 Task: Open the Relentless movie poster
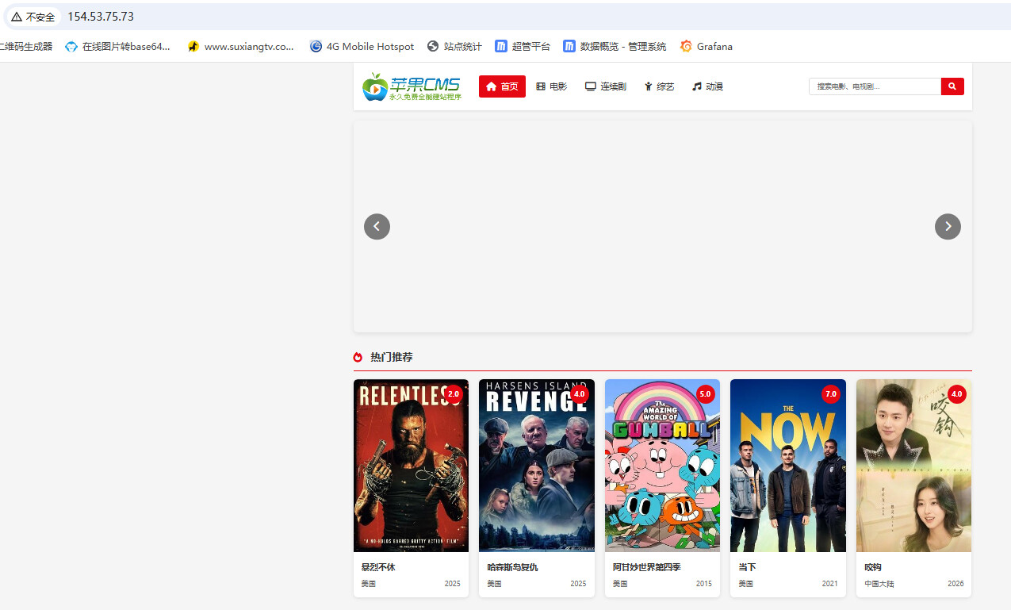(x=411, y=466)
